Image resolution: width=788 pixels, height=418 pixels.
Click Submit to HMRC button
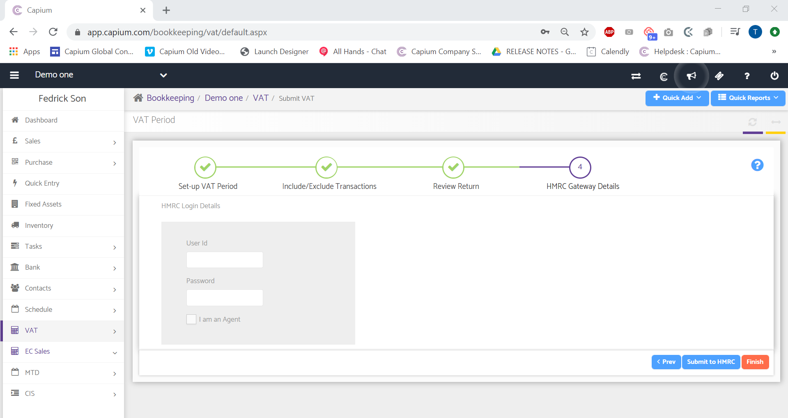click(x=711, y=362)
